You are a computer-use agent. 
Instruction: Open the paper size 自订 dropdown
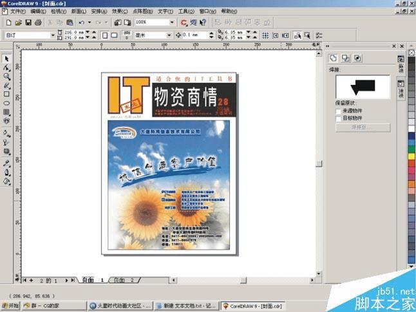coord(53,35)
